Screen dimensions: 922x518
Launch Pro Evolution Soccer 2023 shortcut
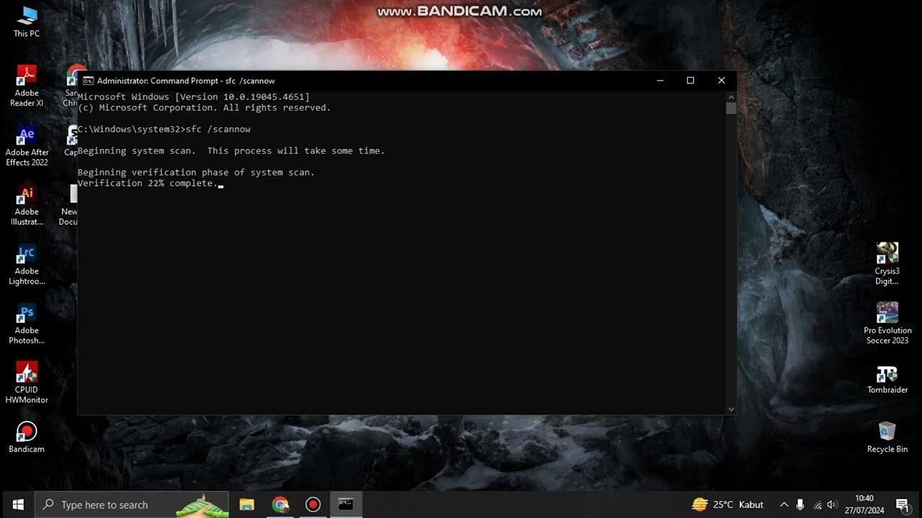(887, 323)
